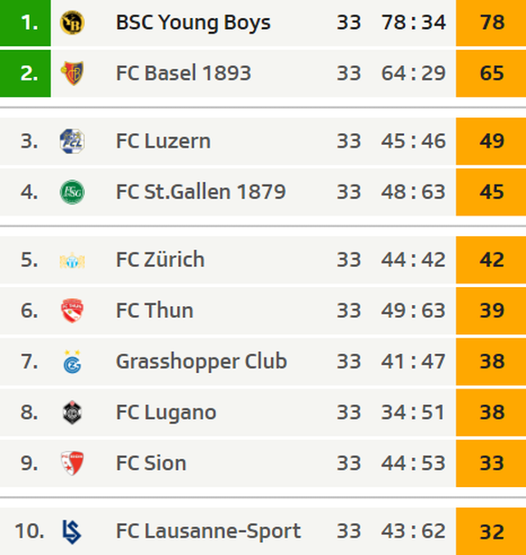526x555 pixels.
Task: Click the green rank 1 position cell
Action: click(x=25, y=23)
